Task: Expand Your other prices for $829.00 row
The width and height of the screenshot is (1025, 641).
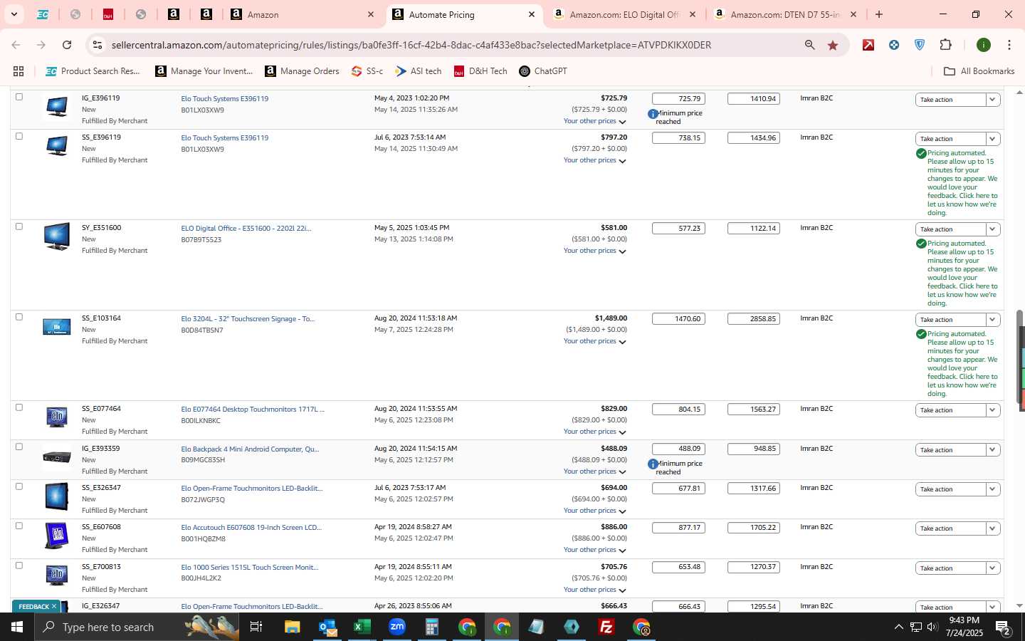Action: tap(594, 432)
